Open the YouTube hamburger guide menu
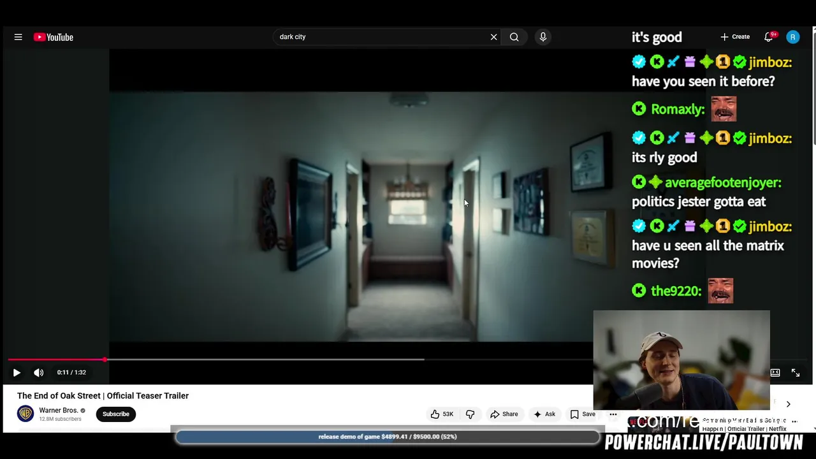 tap(18, 37)
